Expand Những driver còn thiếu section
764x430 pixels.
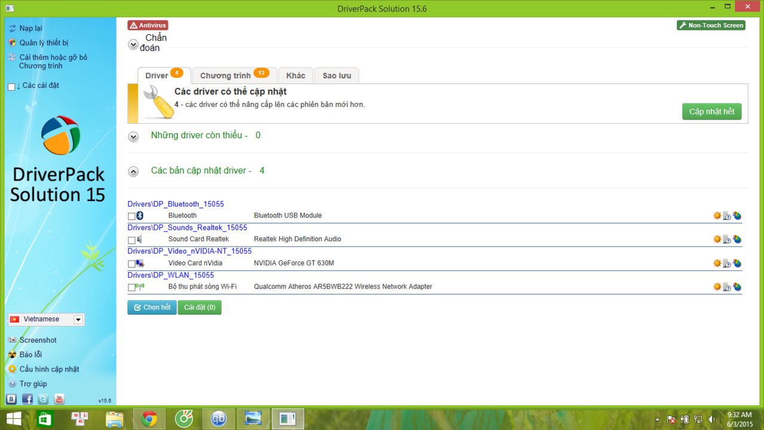pyautogui.click(x=133, y=137)
